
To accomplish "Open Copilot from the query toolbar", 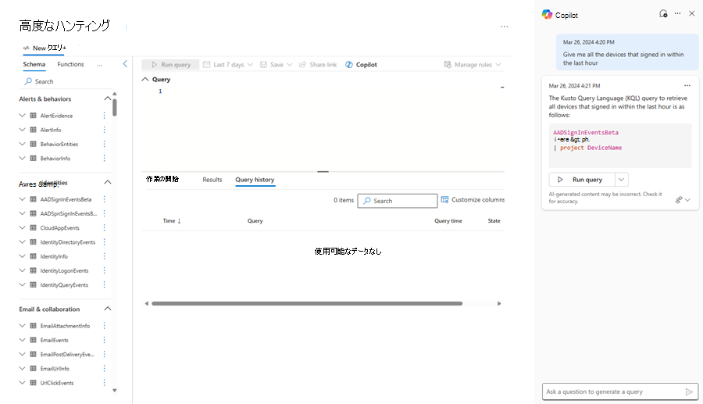I will 361,65.
